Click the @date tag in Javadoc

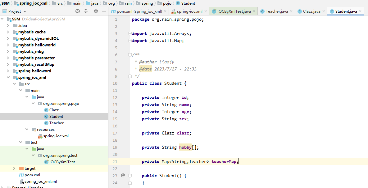146,69
